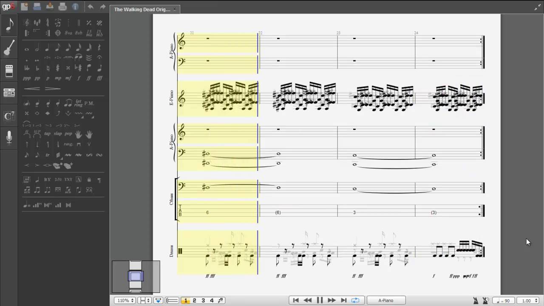Open the page layout view dropdown
Viewport: 544px width, 306px height.
point(145,300)
